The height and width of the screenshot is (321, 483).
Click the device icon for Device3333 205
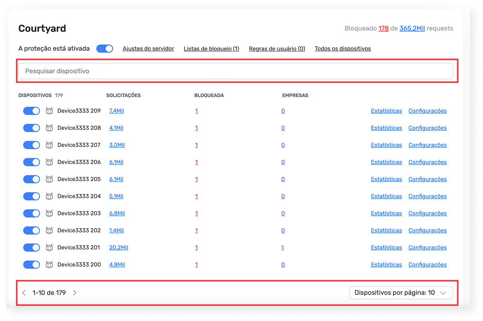[49, 179]
